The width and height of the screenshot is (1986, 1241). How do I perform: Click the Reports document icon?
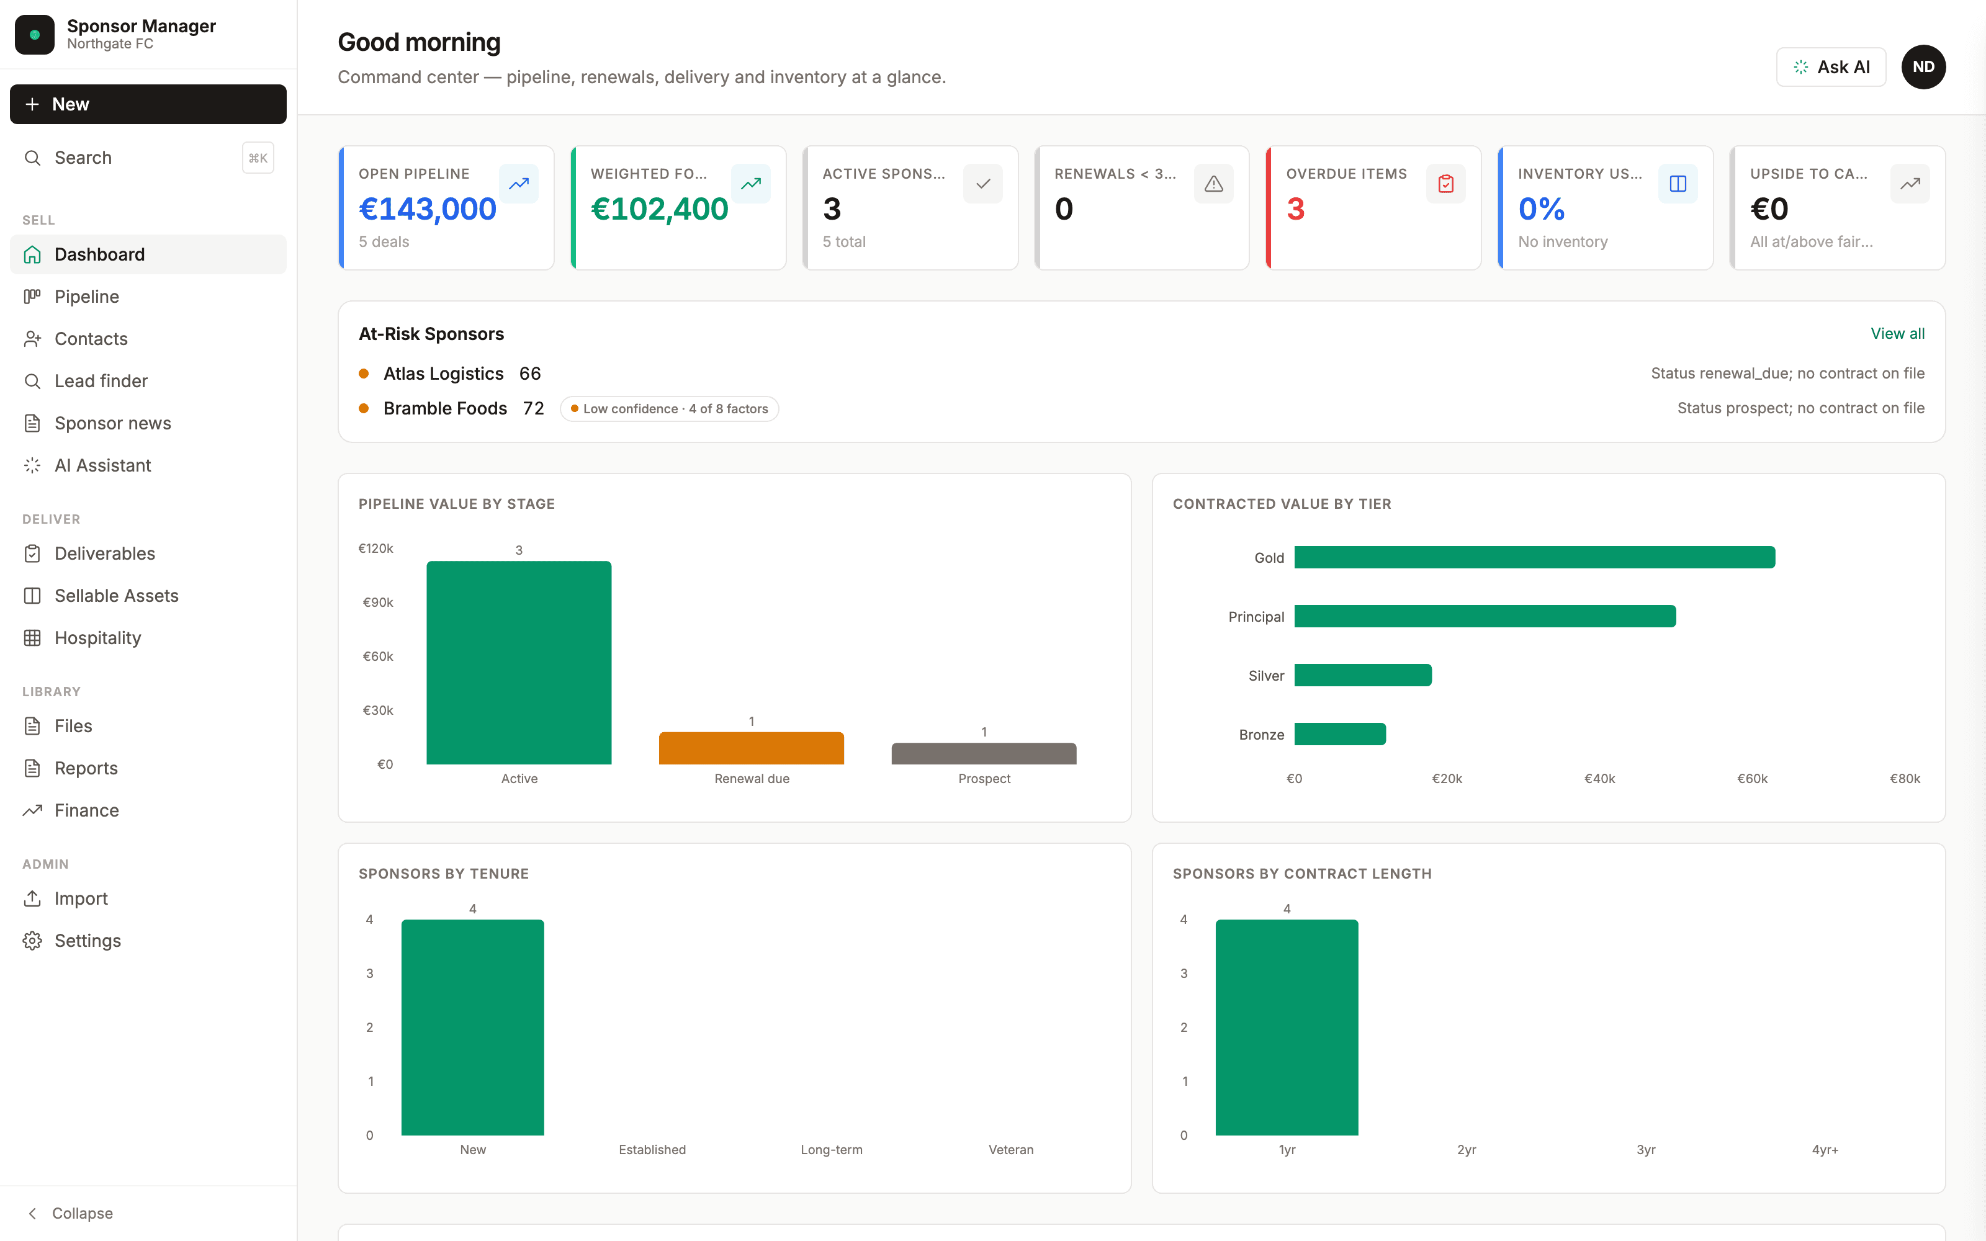pos(32,768)
